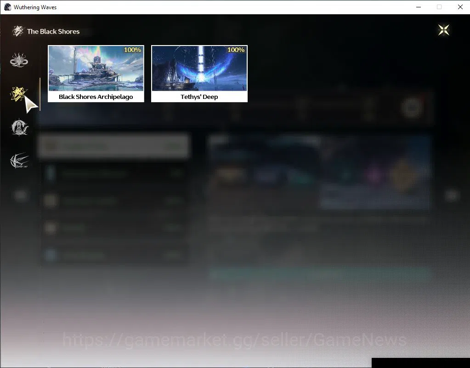Minimize the Wuthering Waves window
470x368 pixels.
[419, 7]
